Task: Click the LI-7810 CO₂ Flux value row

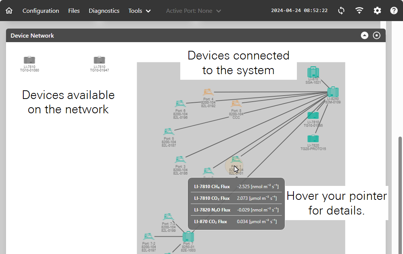Action: [x=236, y=198]
